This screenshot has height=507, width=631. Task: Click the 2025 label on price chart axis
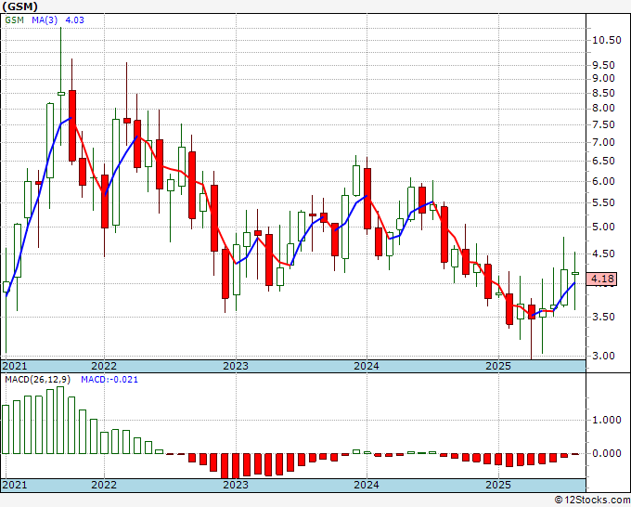498,366
